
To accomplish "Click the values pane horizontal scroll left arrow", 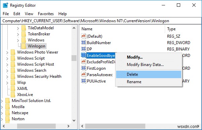I will point(82,126).
